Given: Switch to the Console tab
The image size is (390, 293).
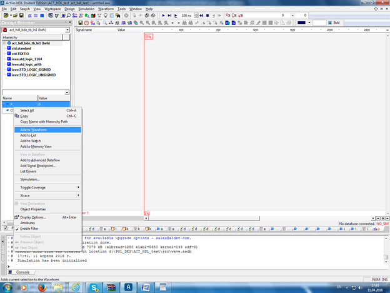Looking at the screenshot, I should (x=22, y=272).
